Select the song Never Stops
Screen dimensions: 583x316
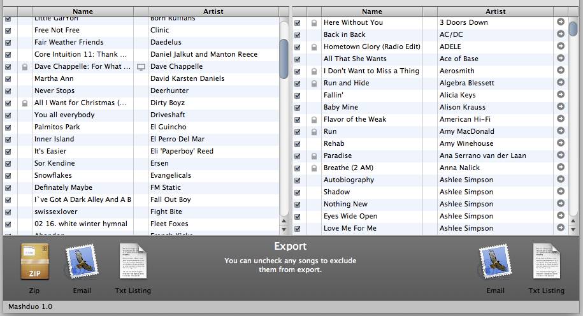54,90
